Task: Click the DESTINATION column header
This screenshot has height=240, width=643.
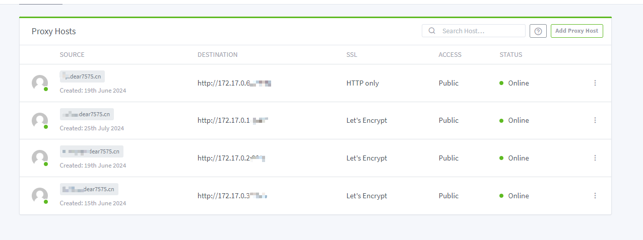Action: click(x=217, y=55)
